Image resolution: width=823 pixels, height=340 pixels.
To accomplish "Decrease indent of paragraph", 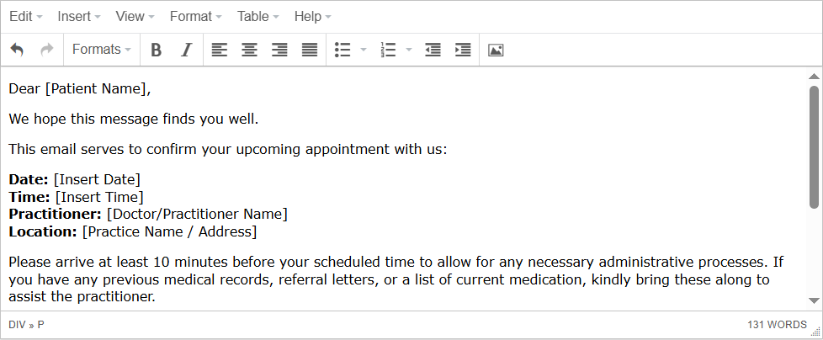I will (433, 50).
